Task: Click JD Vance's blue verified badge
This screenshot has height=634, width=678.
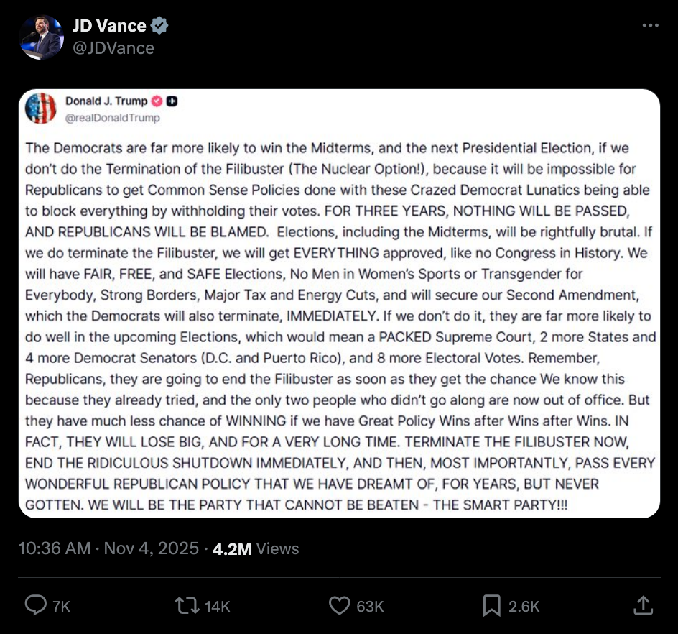Action: point(159,27)
